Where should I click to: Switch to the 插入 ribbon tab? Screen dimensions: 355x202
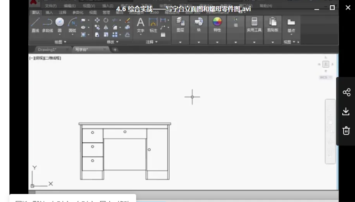pyautogui.click(x=49, y=12)
